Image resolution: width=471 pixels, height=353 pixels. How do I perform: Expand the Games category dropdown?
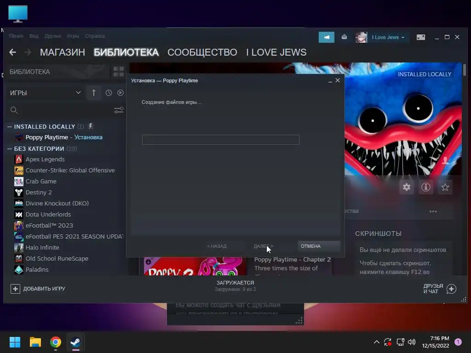78,92
